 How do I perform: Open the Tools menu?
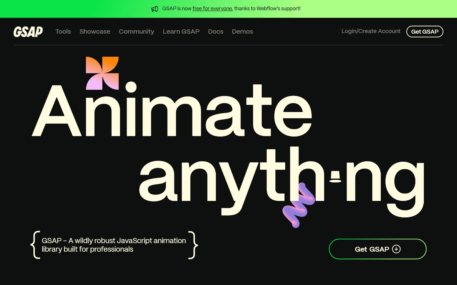63,31
